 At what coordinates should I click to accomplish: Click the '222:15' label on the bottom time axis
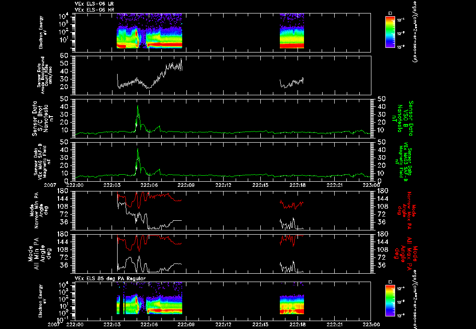coord(260,324)
